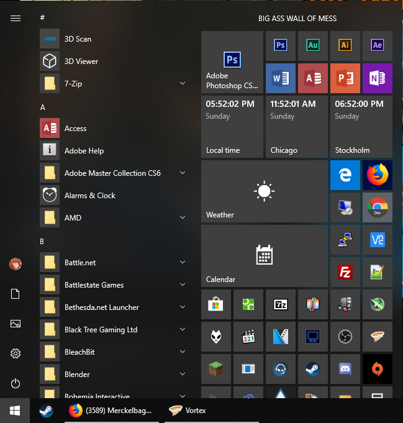The width and height of the screenshot is (403, 423).
Task: Expand the Battle.net folder
Action: (183, 262)
